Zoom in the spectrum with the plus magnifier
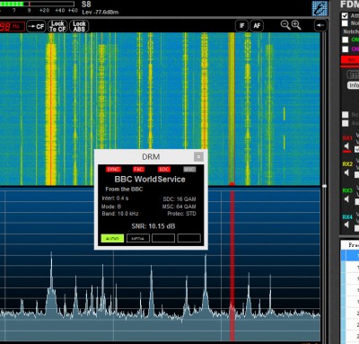The width and height of the screenshot is (359, 344). click(296, 25)
